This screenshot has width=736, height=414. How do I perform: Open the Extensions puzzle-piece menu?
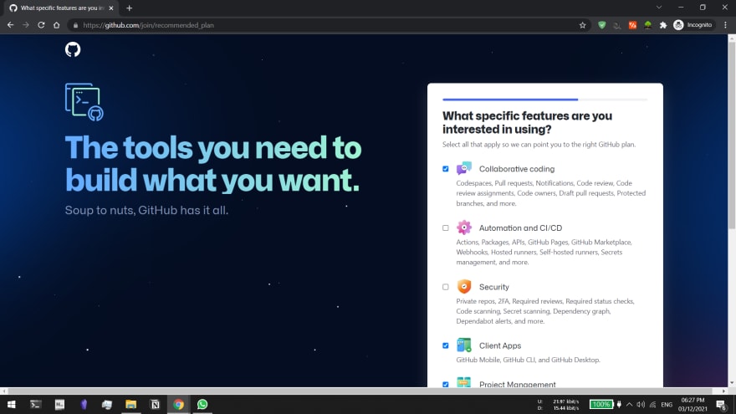(x=662, y=25)
